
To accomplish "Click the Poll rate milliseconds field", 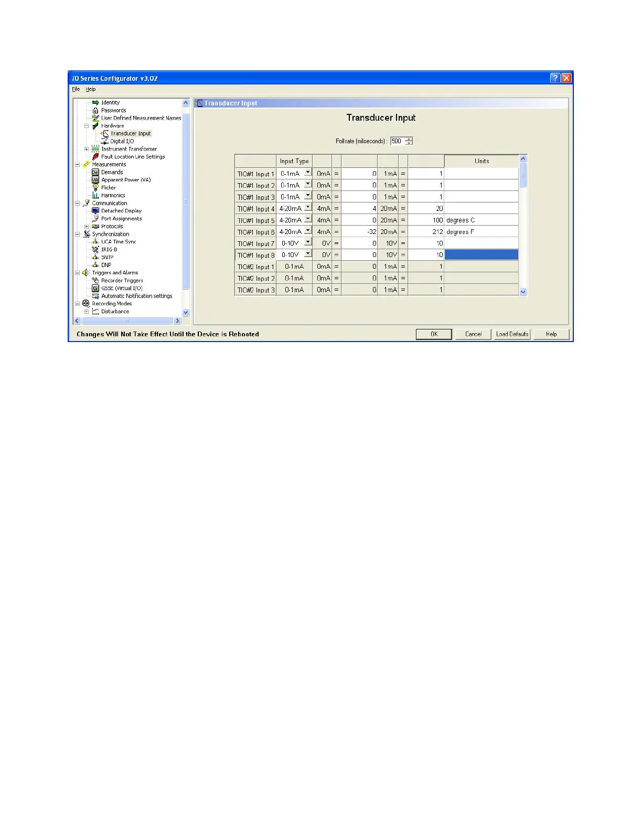I will click(x=398, y=141).
